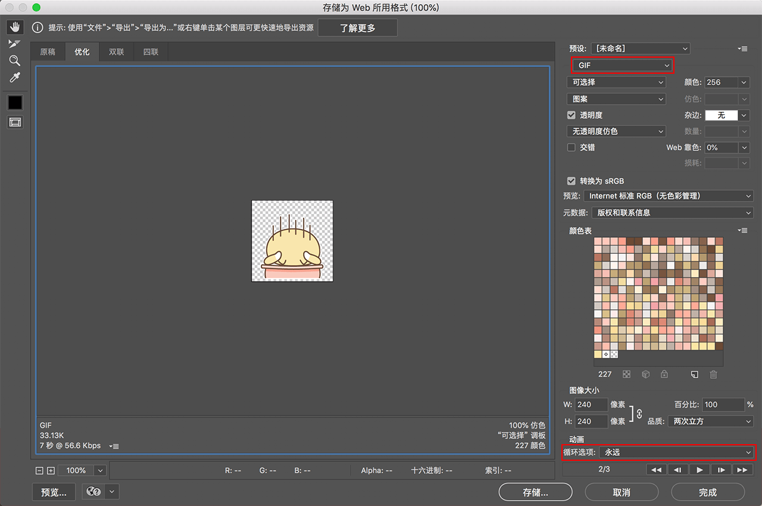This screenshot has height=506, width=762.
Task: Select the Hand tool
Action: coord(15,27)
